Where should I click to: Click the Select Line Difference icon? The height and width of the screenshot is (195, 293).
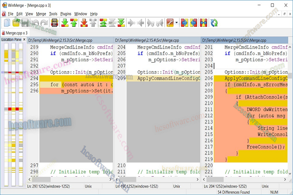(x=55, y=23)
